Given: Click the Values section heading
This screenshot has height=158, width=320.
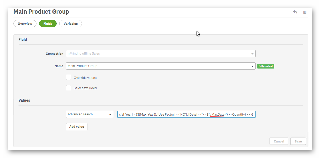Looking at the screenshot, I should (24, 100).
